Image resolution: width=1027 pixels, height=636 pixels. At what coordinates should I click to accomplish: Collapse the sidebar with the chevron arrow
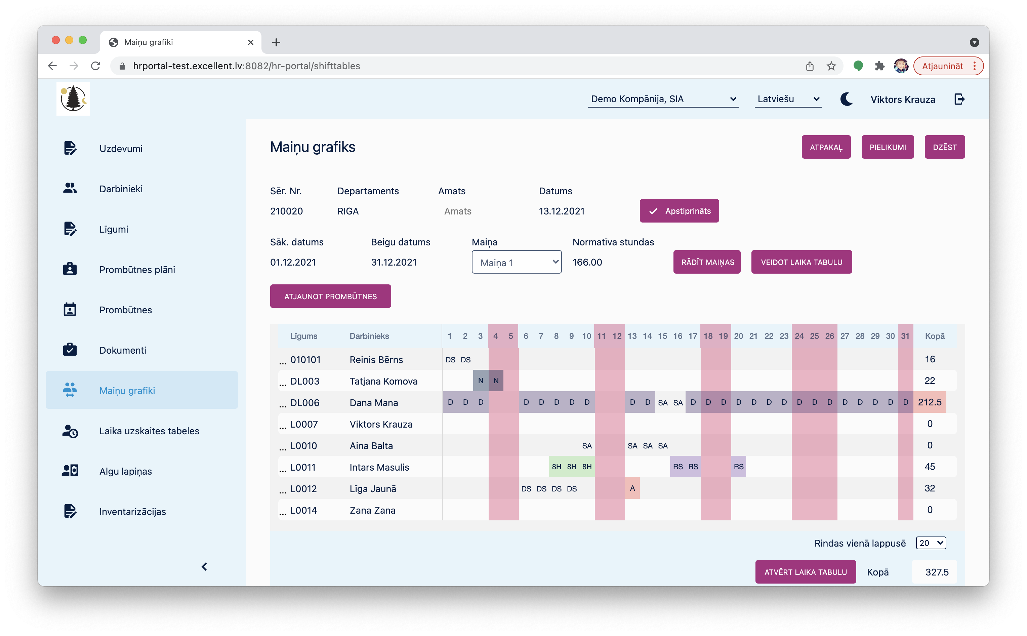click(204, 567)
